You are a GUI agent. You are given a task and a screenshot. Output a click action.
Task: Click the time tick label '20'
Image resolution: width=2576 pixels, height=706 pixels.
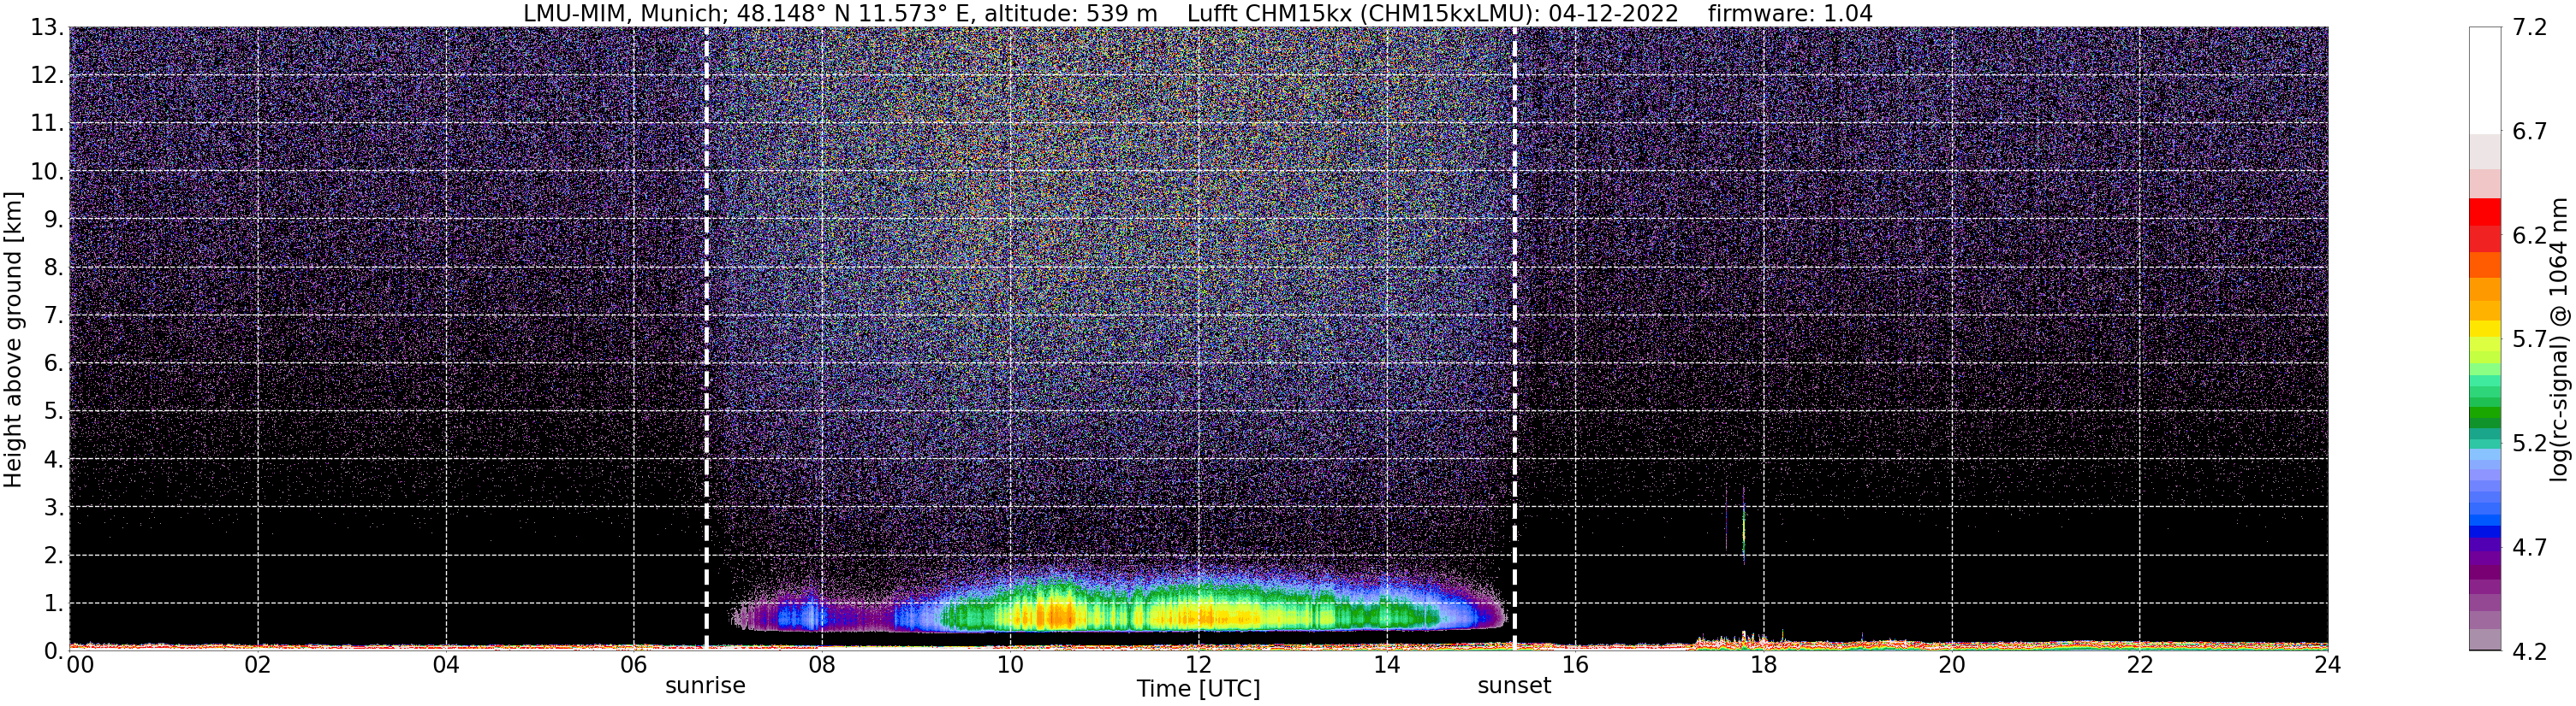(x=1952, y=665)
